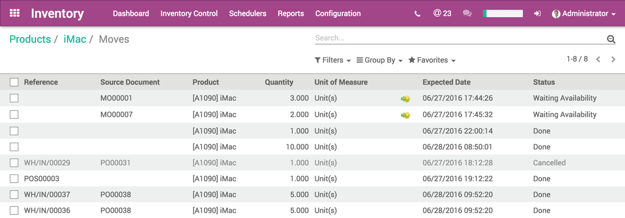This screenshot has width=625, height=218.
Task: Click the iMac breadcrumb link
Action: [x=74, y=39]
